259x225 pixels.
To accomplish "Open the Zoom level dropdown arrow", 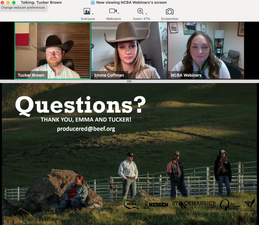I will 146,14.
